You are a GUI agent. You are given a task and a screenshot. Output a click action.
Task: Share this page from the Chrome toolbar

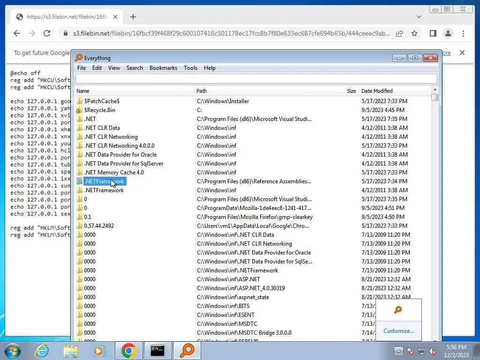[x=399, y=33]
